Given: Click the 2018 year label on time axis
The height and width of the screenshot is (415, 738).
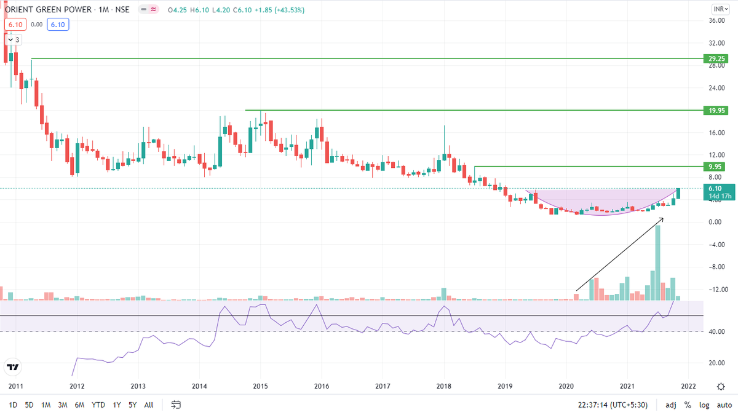Looking at the screenshot, I should (444, 386).
